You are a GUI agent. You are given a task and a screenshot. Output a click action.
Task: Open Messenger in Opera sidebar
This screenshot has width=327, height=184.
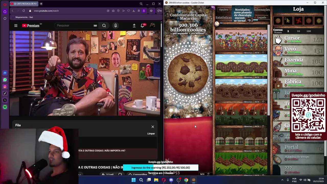[5, 73]
